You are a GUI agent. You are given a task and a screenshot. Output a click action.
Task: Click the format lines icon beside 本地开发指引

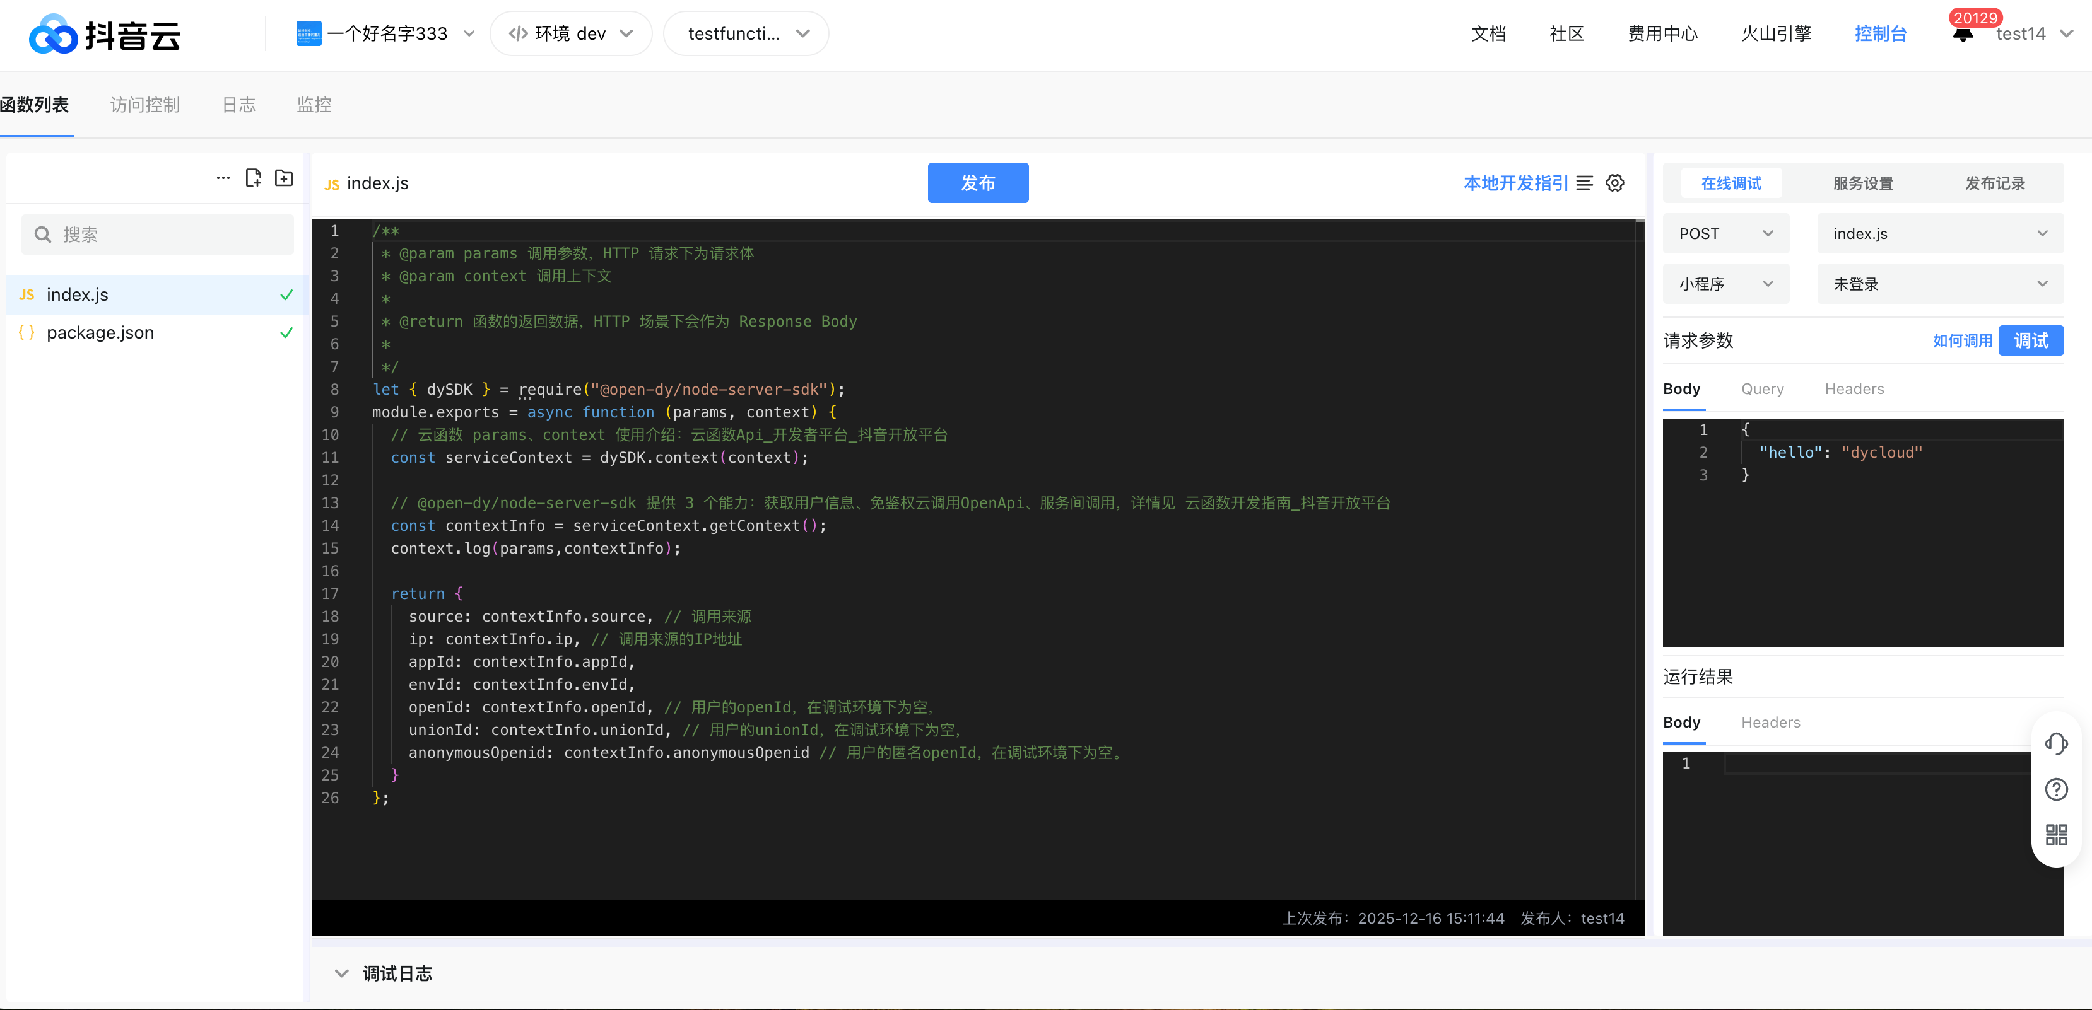pyautogui.click(x=1584, y=183)
